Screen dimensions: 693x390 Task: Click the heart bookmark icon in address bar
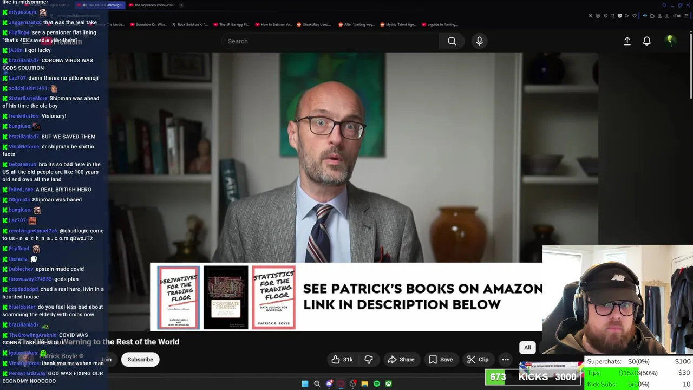click(635, 16)
